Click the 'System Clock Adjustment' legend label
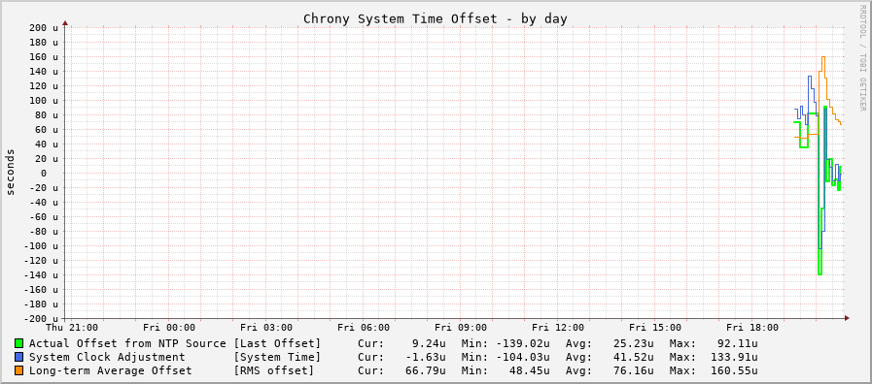The height and width of the screenshot is (384, 872). (x=107, y=357)
